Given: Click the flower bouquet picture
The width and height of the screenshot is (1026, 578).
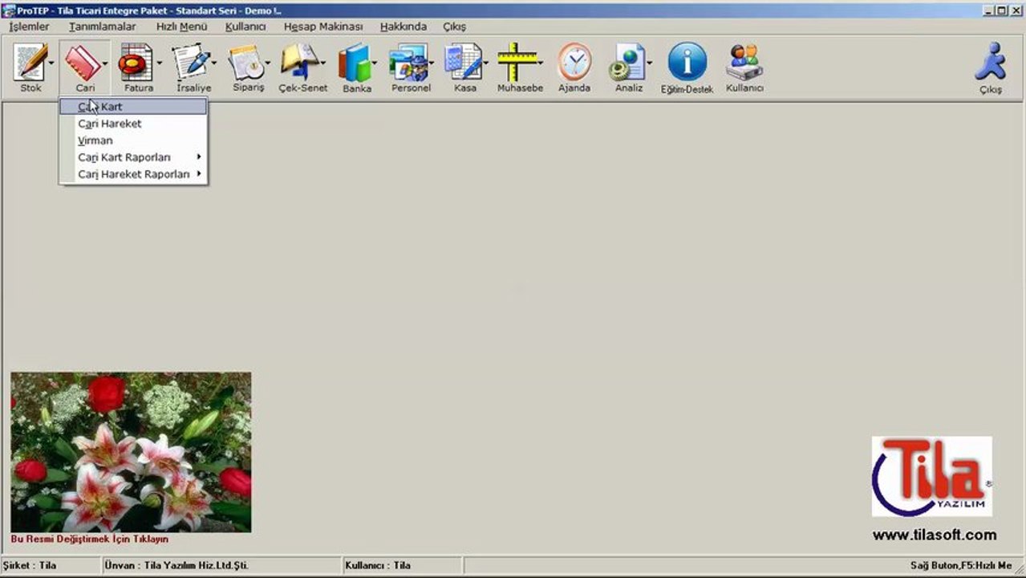Looking at the screenshot, I should [x=131, y=452].
